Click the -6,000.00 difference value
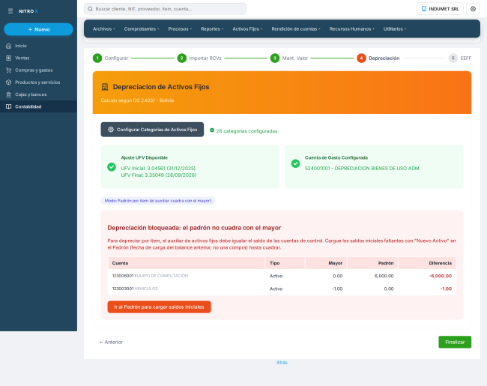 pyautogui.click(x=441, y=276)
